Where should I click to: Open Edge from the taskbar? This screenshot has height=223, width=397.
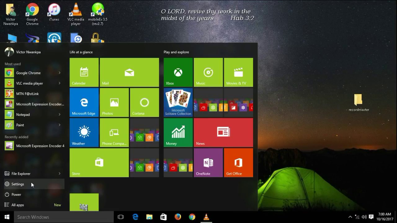click(136, 217)
